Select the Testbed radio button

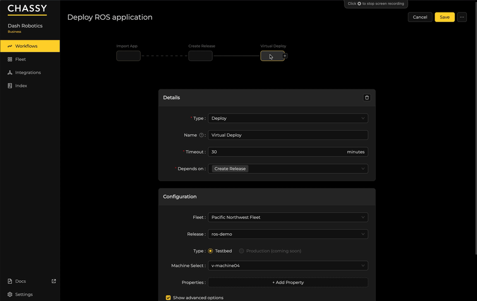click(210, 251)
